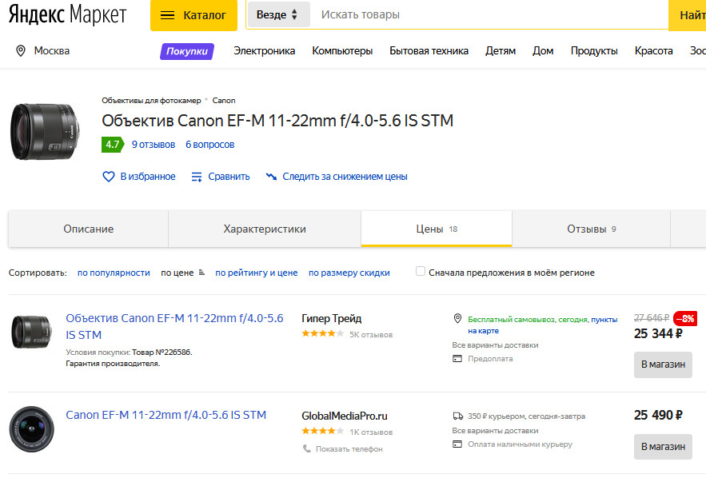Select the Цены 18 tab

(x=437, y=229)
